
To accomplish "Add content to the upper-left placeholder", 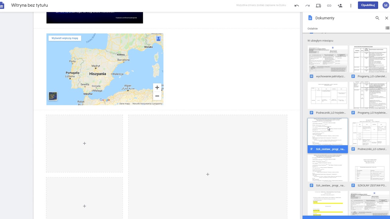I will click(84, 143).
